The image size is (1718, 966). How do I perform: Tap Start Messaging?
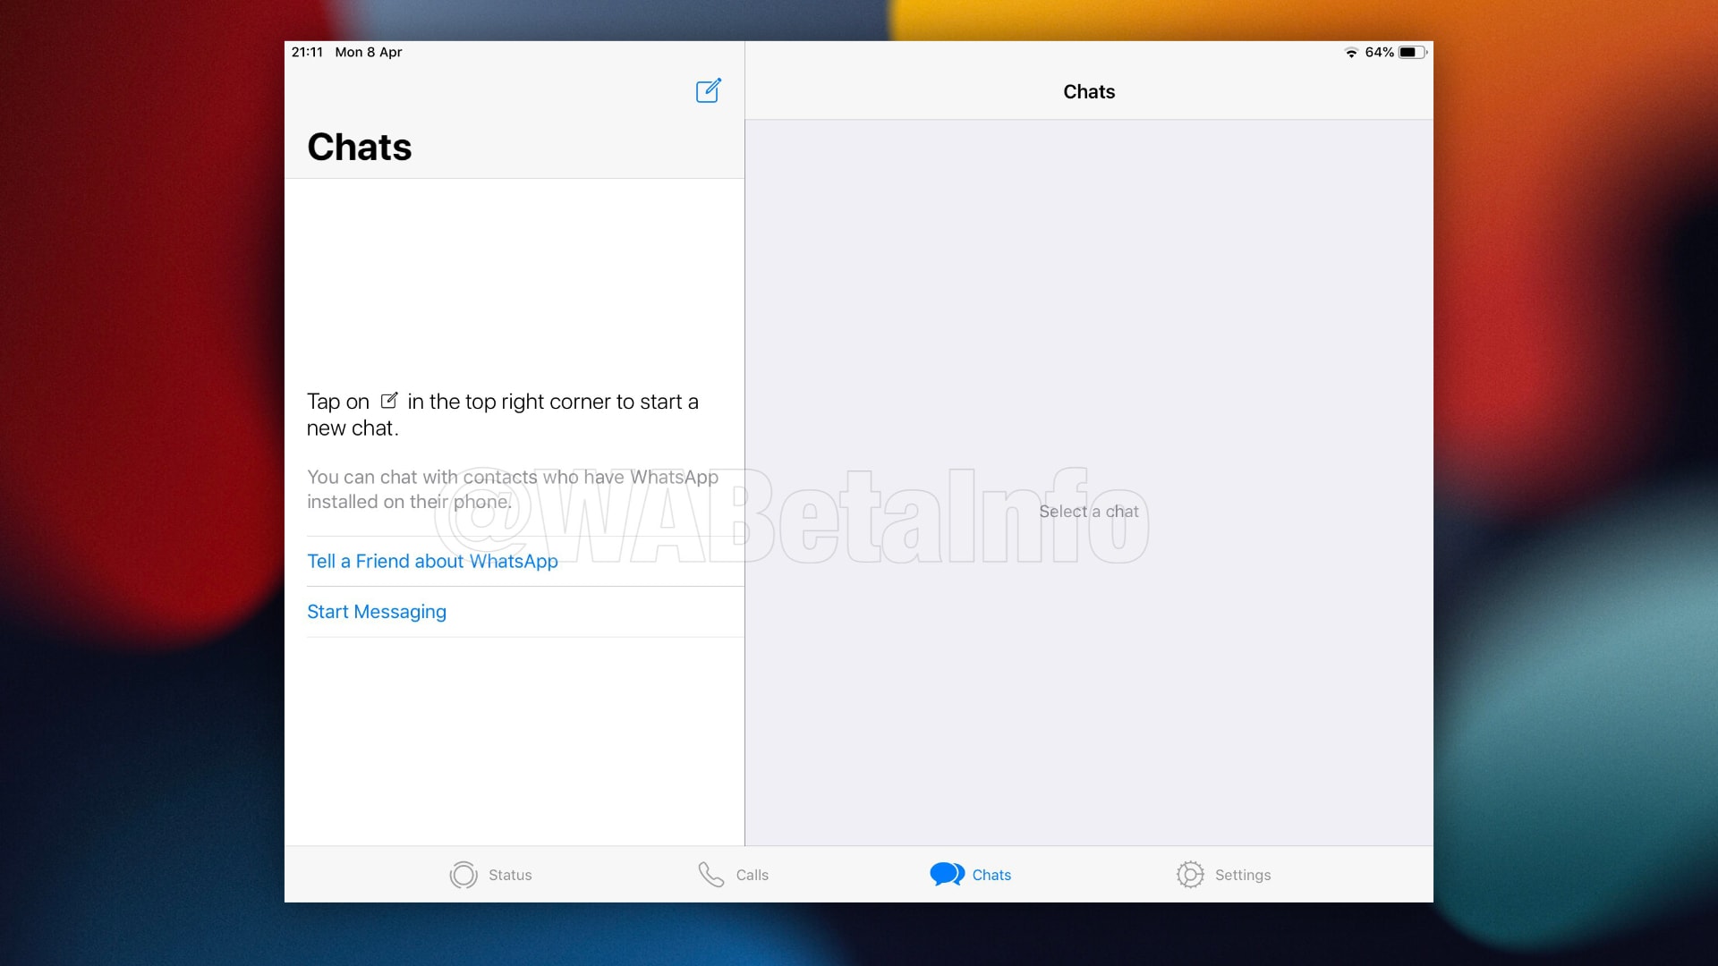point(376,612)
